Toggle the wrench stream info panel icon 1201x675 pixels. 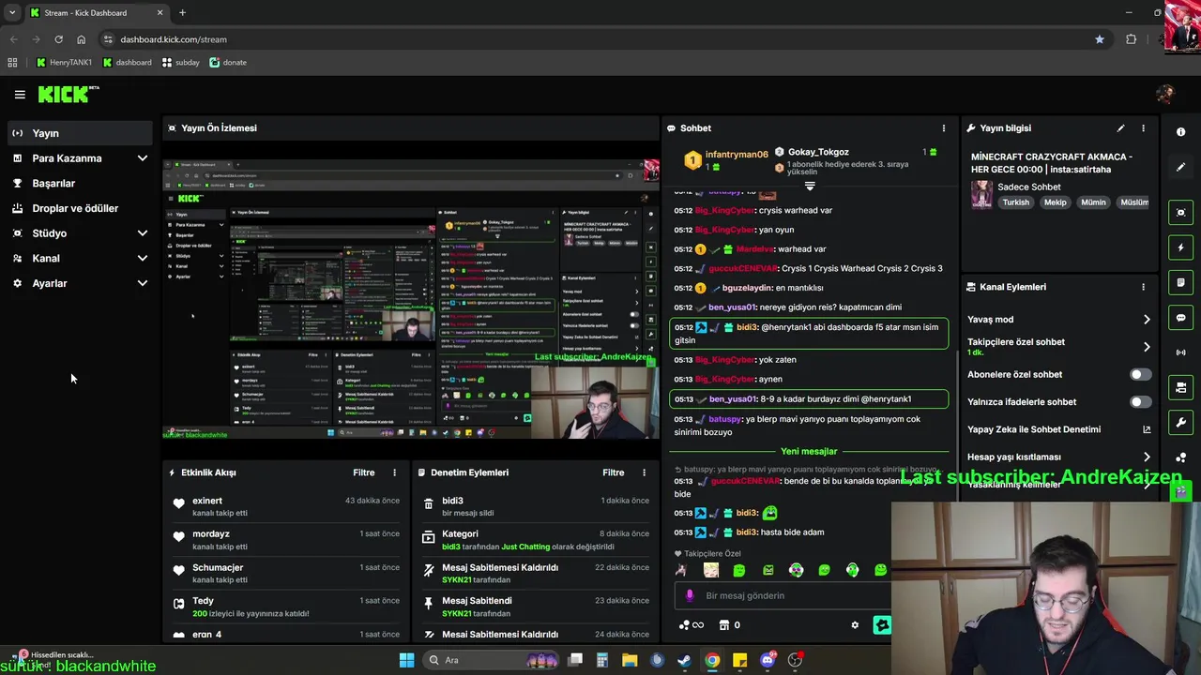(1180, 422)
